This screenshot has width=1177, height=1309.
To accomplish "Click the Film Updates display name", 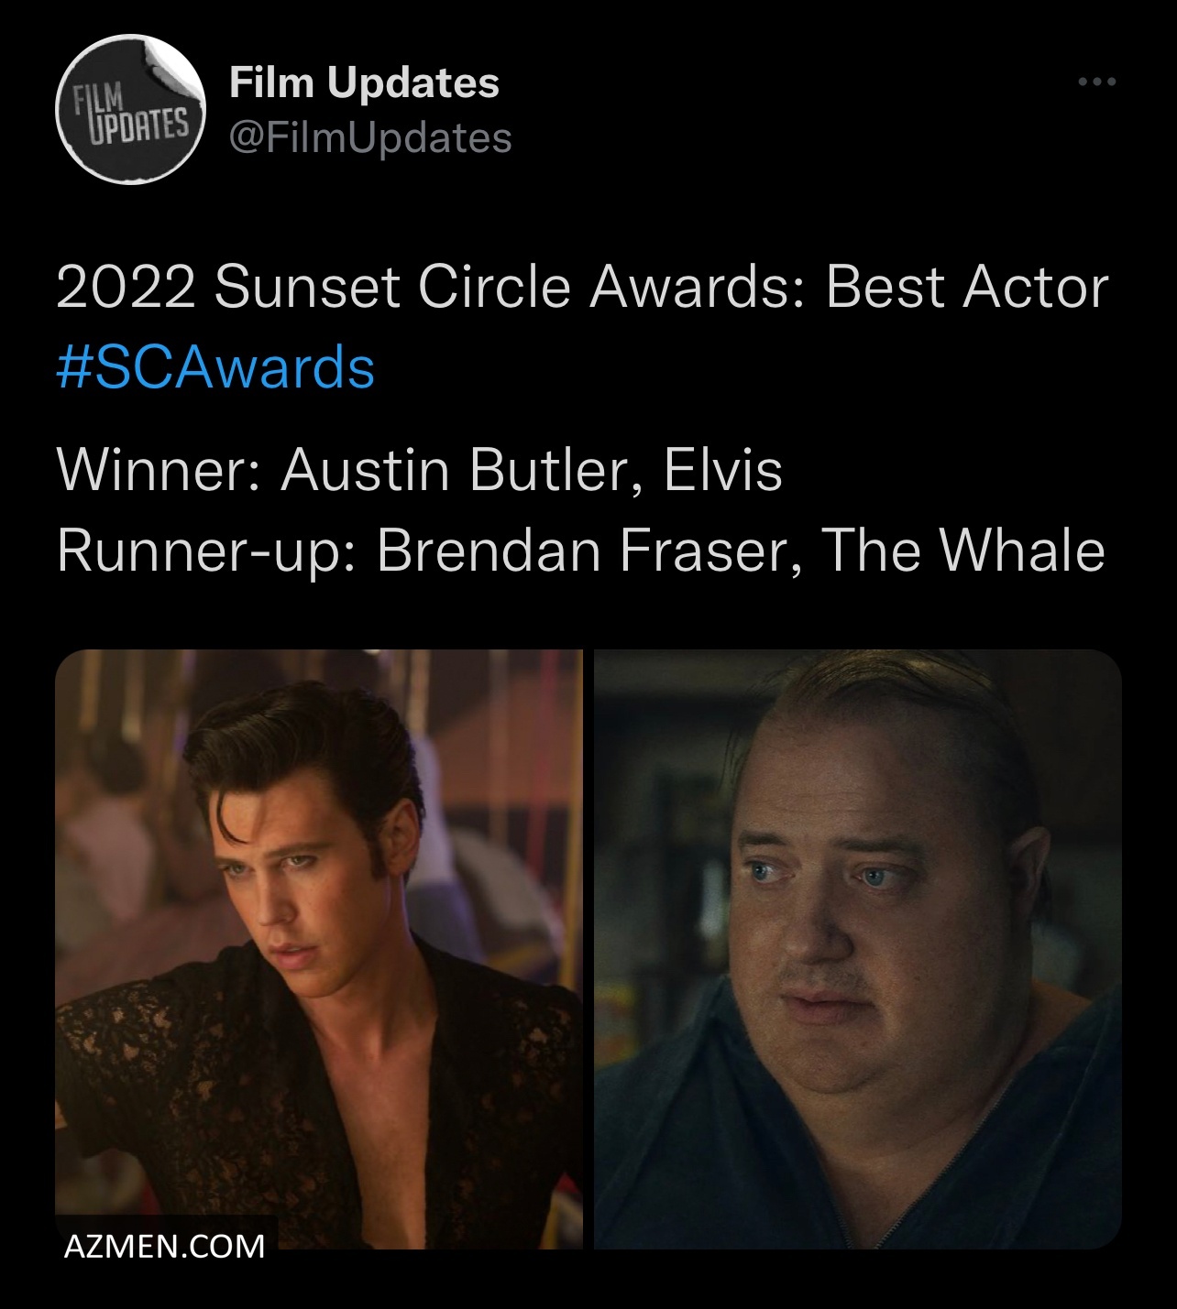I will [364, 82].
